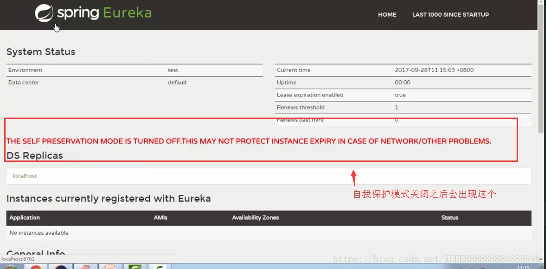Click the Uptime label

[286, 83]
